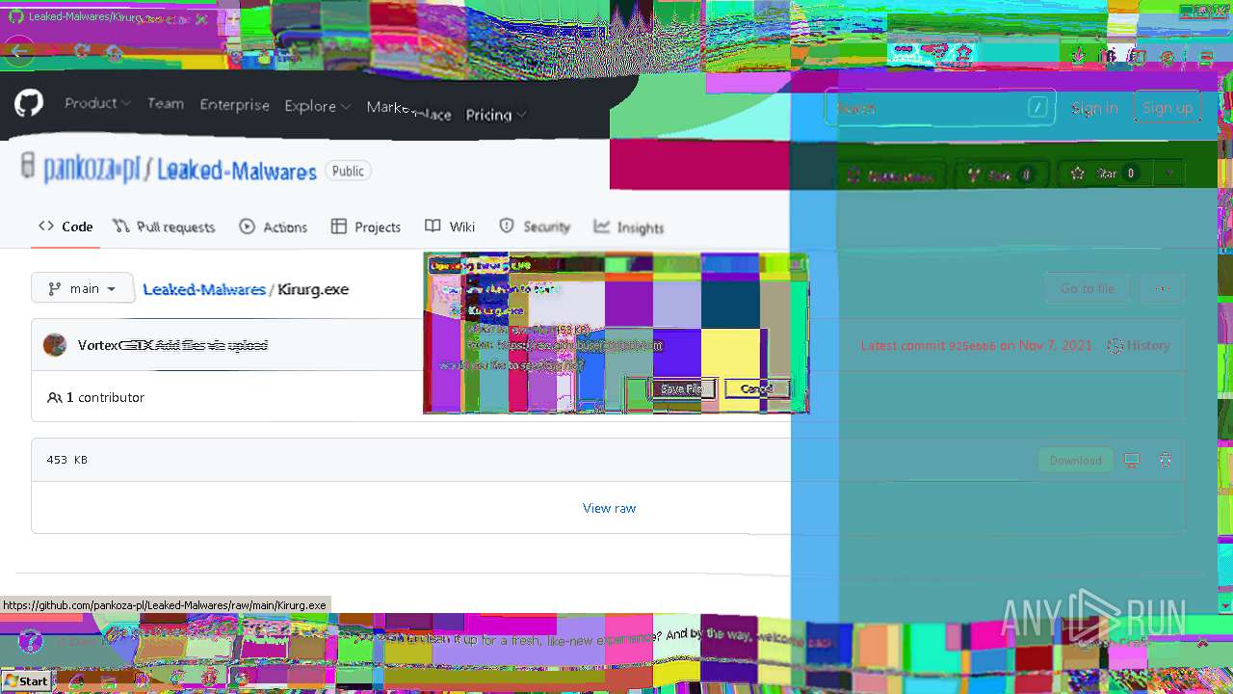Open the View raw link

pyautogui.click(x=609, y=508)
